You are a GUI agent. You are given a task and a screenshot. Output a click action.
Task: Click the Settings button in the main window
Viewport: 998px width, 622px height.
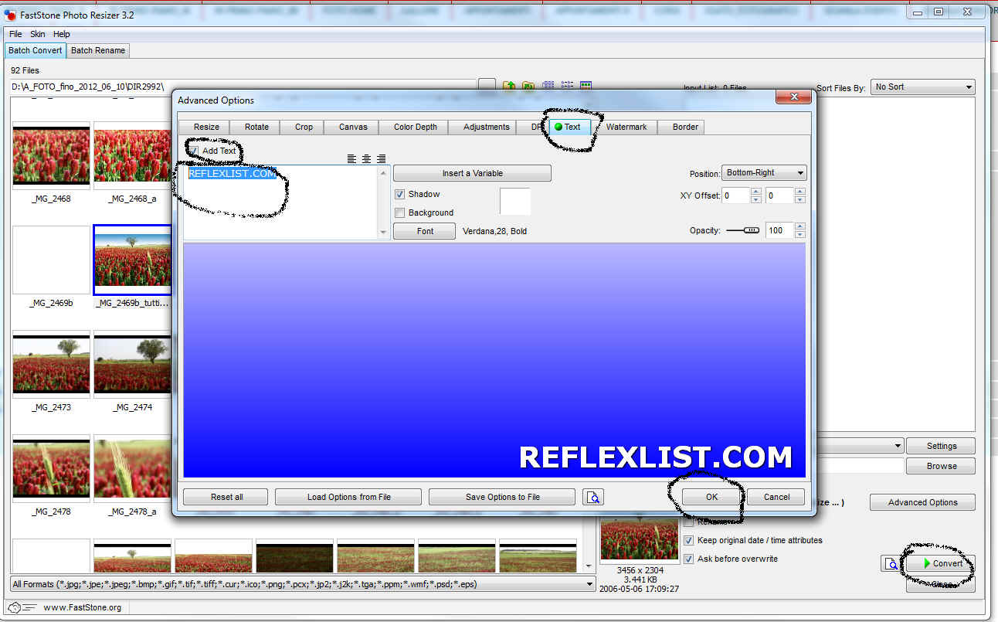(x=941, y=446)
